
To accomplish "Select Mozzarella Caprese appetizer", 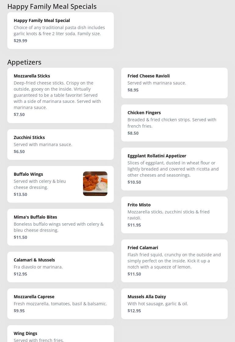I will (x=60, y=304).
